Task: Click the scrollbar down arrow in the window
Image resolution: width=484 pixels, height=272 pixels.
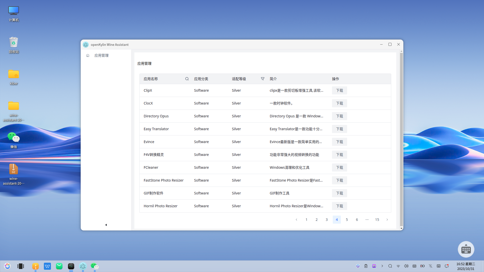Action: tap(401, 228)
